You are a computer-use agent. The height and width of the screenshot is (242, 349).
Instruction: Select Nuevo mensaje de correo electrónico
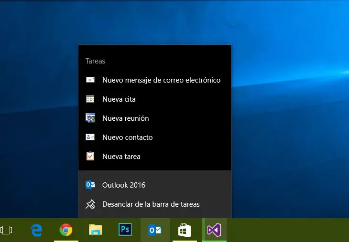tap(155, 80)
